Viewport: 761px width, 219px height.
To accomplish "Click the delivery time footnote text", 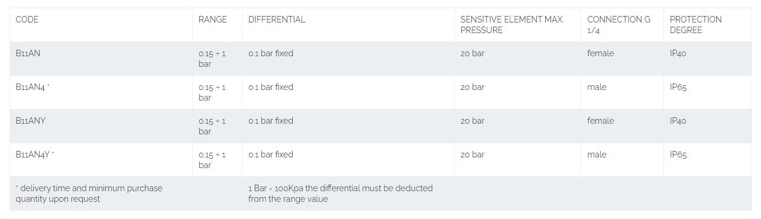I will pyautogui.click(x=89, y=194).
